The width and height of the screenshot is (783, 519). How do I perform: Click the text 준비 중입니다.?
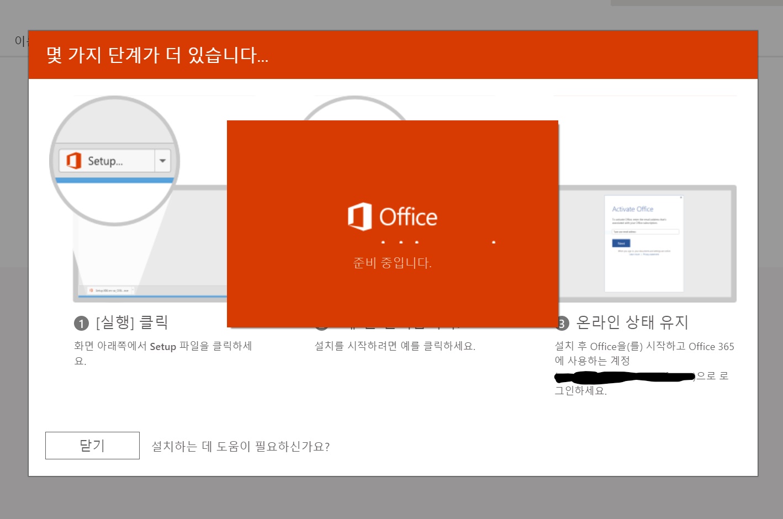click(393, 263)
